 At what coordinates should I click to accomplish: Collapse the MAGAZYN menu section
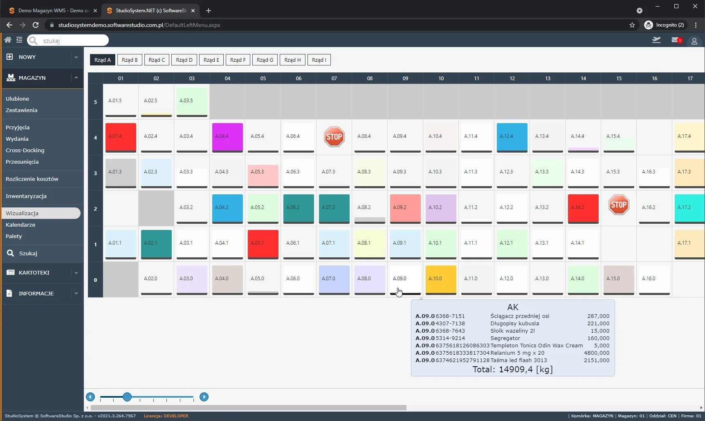coord(76,78)
